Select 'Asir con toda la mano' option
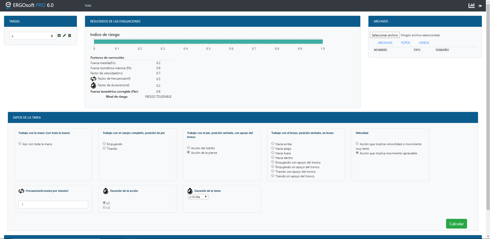The image size is (490, 239). pos(20,144)
